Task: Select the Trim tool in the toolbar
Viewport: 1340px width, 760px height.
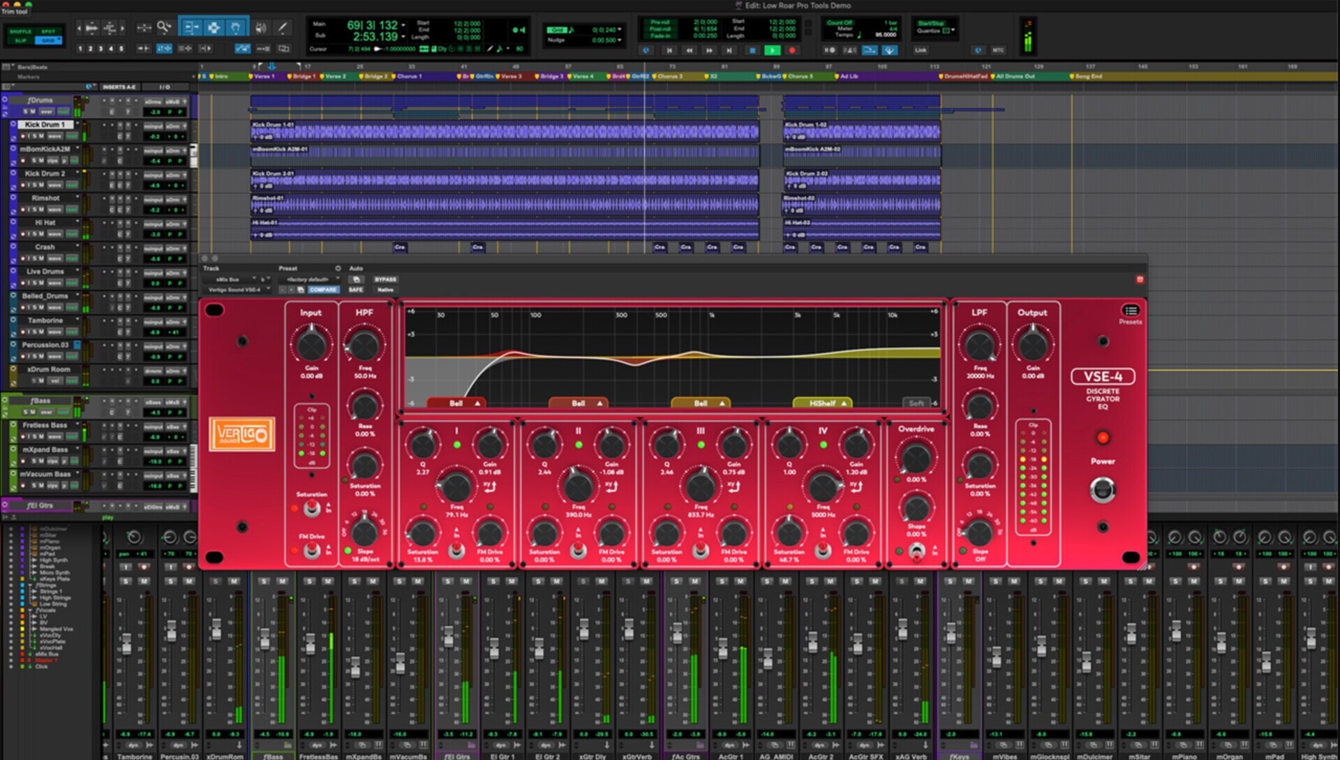Action: tap(191, 27)
